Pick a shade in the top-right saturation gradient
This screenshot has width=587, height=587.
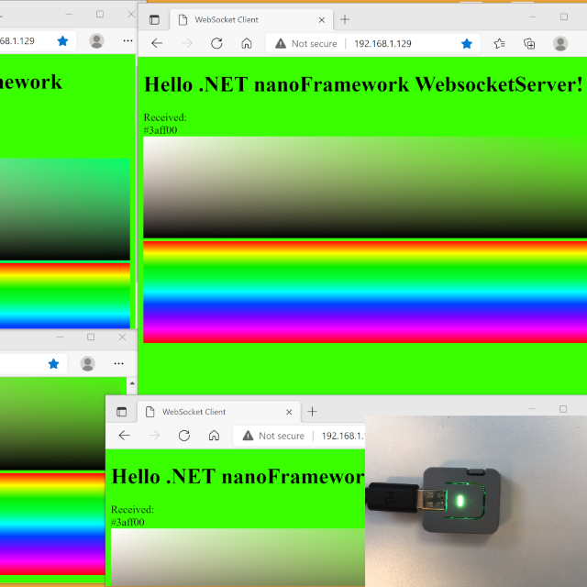click(365, 187)
